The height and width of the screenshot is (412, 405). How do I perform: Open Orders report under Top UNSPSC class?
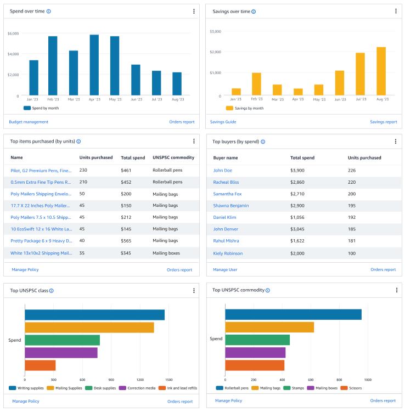(x=180, y=402)
